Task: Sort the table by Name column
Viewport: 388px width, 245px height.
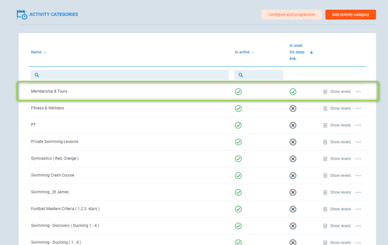Action: pos(36,52)
